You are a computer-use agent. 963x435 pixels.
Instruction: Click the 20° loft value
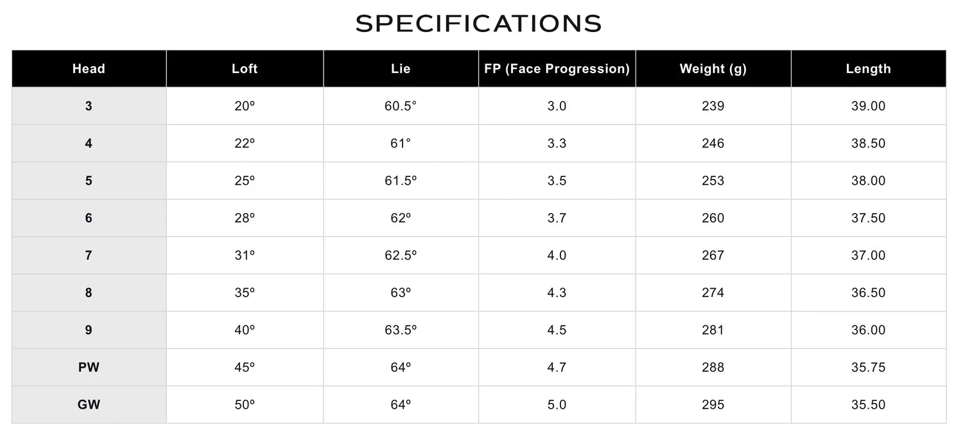point(245,107)
